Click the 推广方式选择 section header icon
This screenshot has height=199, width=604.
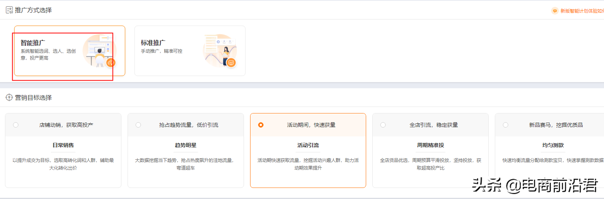[x=9, y=10]
